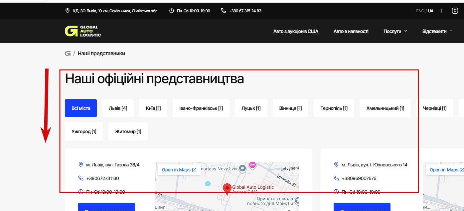Screen dimensions: 464x211
Task: Click the pink hotel marker on the map
Action: (x=252, y=164)
